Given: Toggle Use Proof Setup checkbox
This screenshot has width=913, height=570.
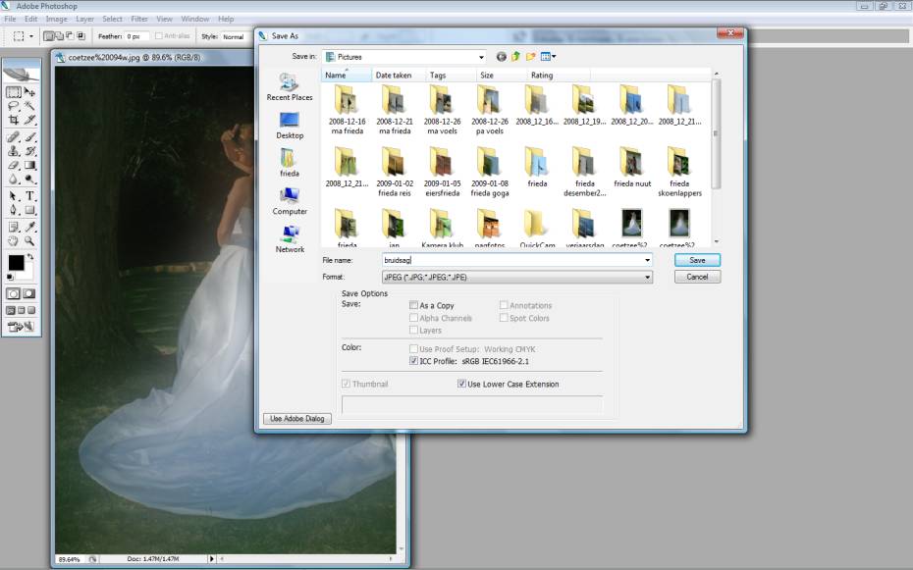Looking at the screenshot, I should [413, 349].
